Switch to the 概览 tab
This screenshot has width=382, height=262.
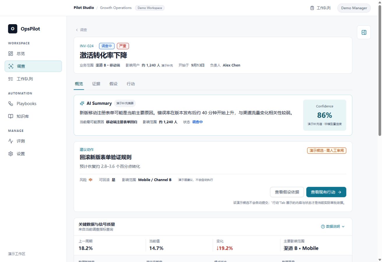click(x=79, y=84)
